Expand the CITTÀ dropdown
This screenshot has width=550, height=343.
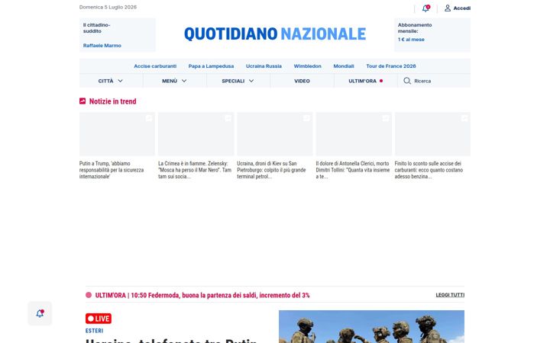tap(111, 81)
